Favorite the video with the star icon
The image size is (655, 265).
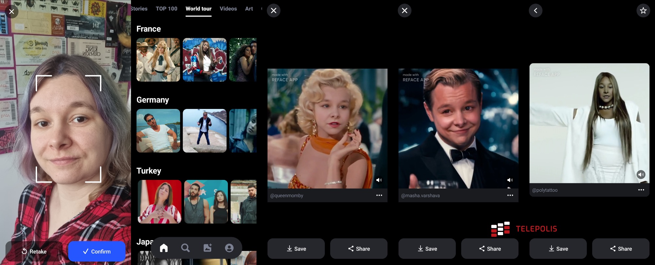pos(643,10)
